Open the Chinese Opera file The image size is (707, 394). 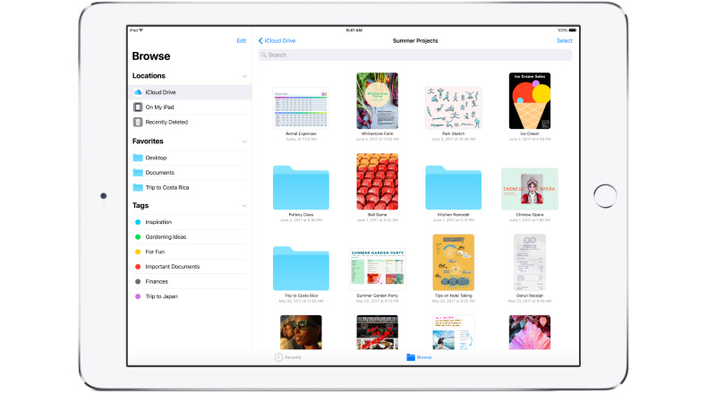(x=529, y=189)
